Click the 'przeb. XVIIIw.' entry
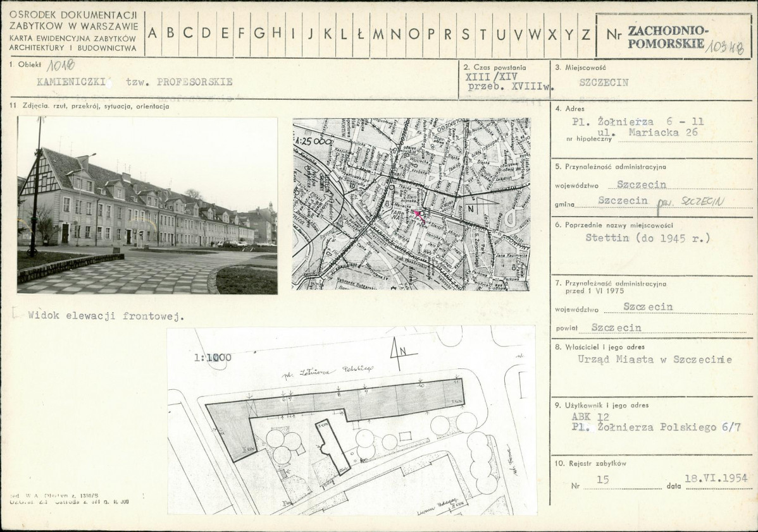Screen dimensions: 758x532 point(511,87)
